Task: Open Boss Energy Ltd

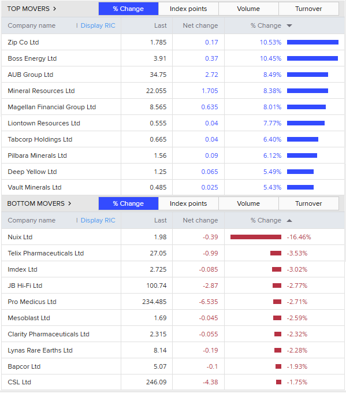Action: 32,58
